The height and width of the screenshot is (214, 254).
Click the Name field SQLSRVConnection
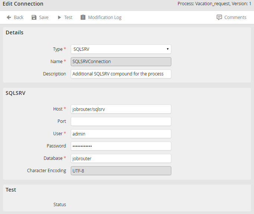coord(121,62)
